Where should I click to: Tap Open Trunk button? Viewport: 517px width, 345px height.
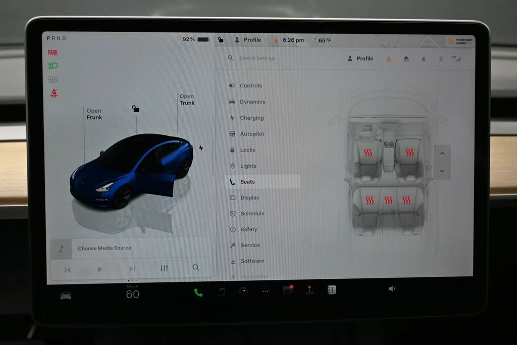(187, 100)
